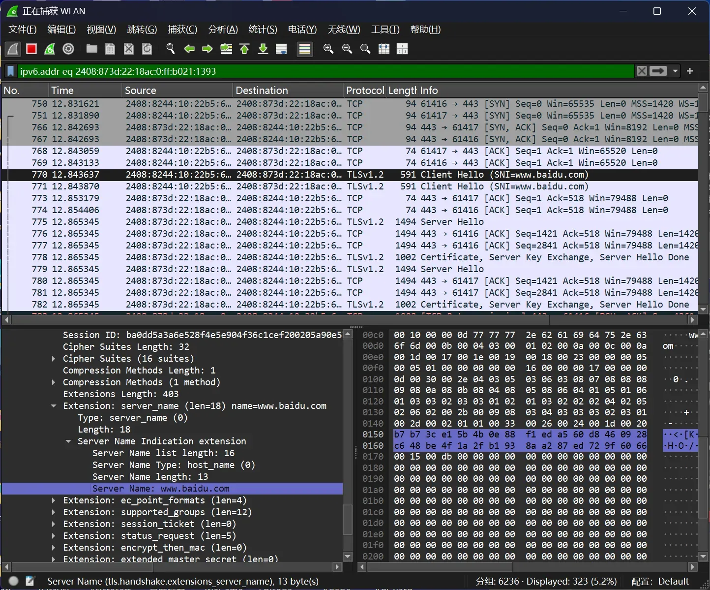
Task: Restart the current capture
Action: click(x=50, y=49)
